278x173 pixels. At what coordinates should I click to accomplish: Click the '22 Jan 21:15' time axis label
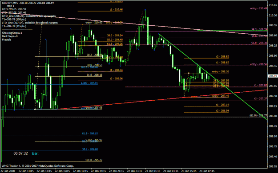click(117, 171)
